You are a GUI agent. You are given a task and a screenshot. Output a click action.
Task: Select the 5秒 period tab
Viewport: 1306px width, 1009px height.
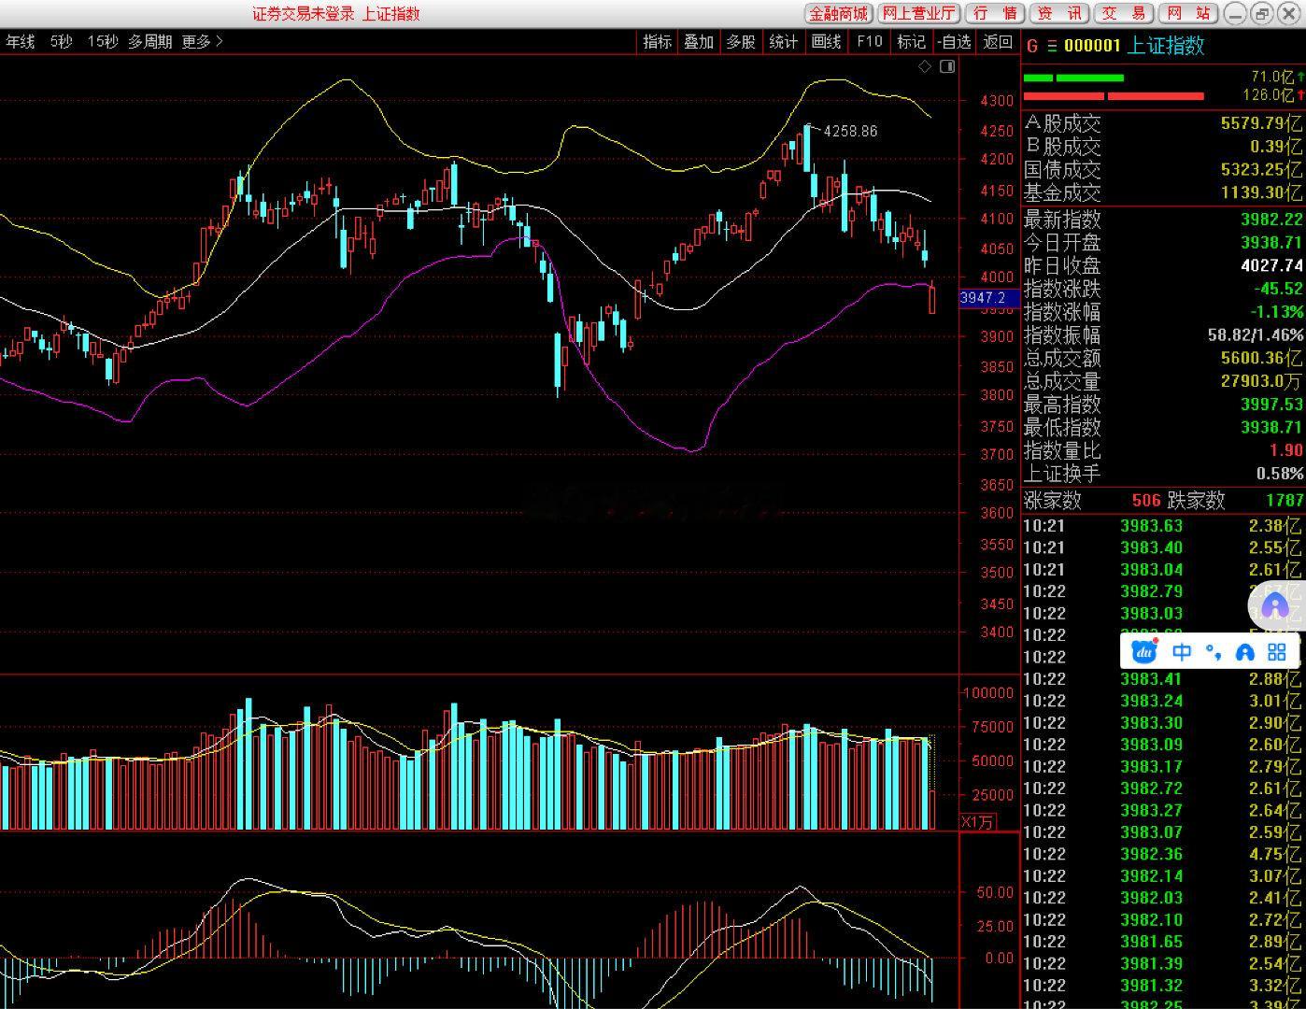61,41
